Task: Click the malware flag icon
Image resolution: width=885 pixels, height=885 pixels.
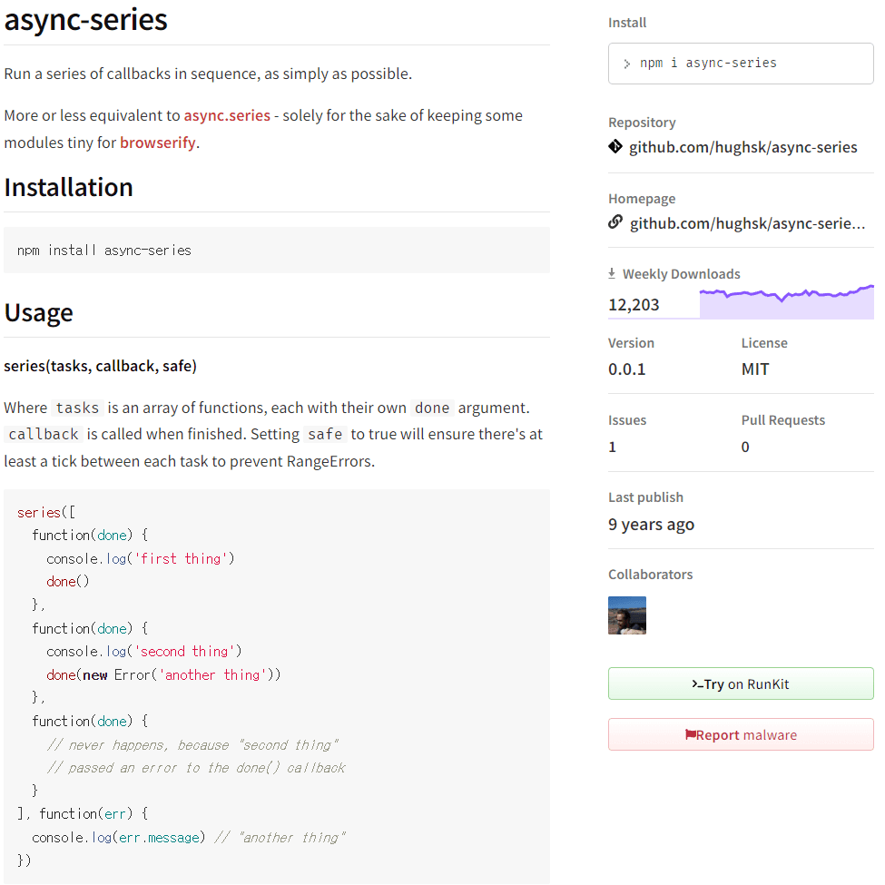Action: pos(690,734)
